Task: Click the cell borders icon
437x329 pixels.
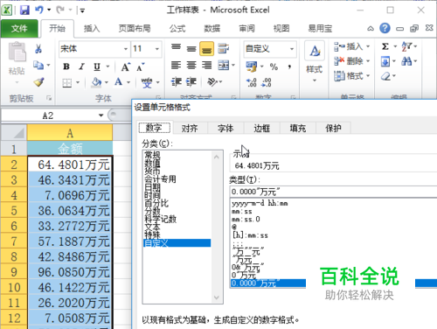Action: pyautogui.click(x=67, y=83)
